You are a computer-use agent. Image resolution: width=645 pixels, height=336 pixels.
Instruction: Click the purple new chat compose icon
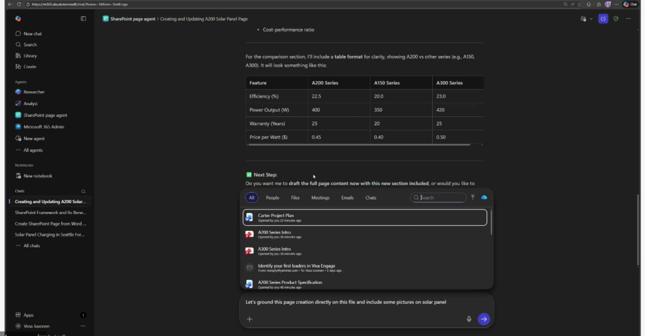[x=603, y=19]
